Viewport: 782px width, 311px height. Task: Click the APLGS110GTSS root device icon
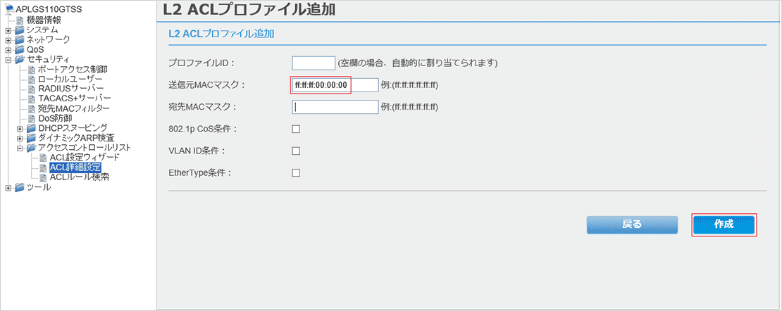tap(9, 9)
